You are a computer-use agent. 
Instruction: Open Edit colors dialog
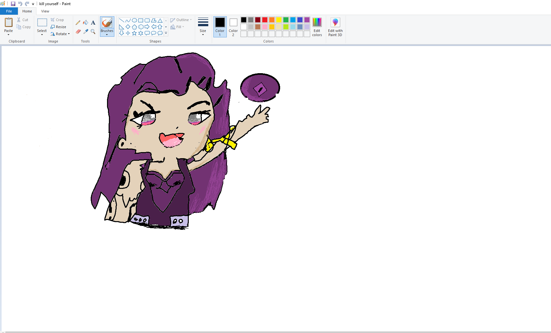[317, 27]
